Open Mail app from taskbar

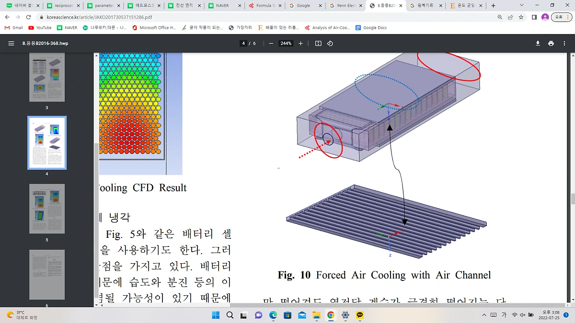(x=302, y=315)
